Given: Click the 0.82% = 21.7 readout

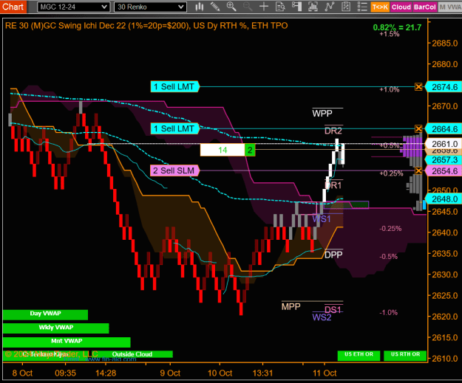Looking at the screenshot, I should pyautogui.click(x=397, y=27).
